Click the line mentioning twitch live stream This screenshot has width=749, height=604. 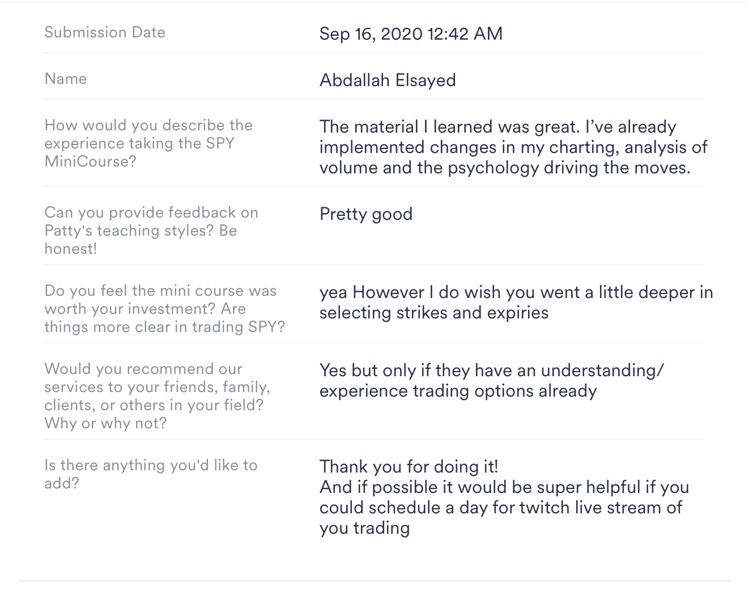tap(500, 507)
